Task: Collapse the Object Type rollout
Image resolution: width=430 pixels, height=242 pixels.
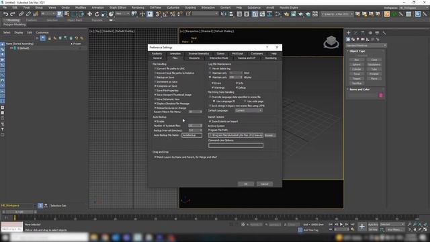Action: tap(357, 51)
